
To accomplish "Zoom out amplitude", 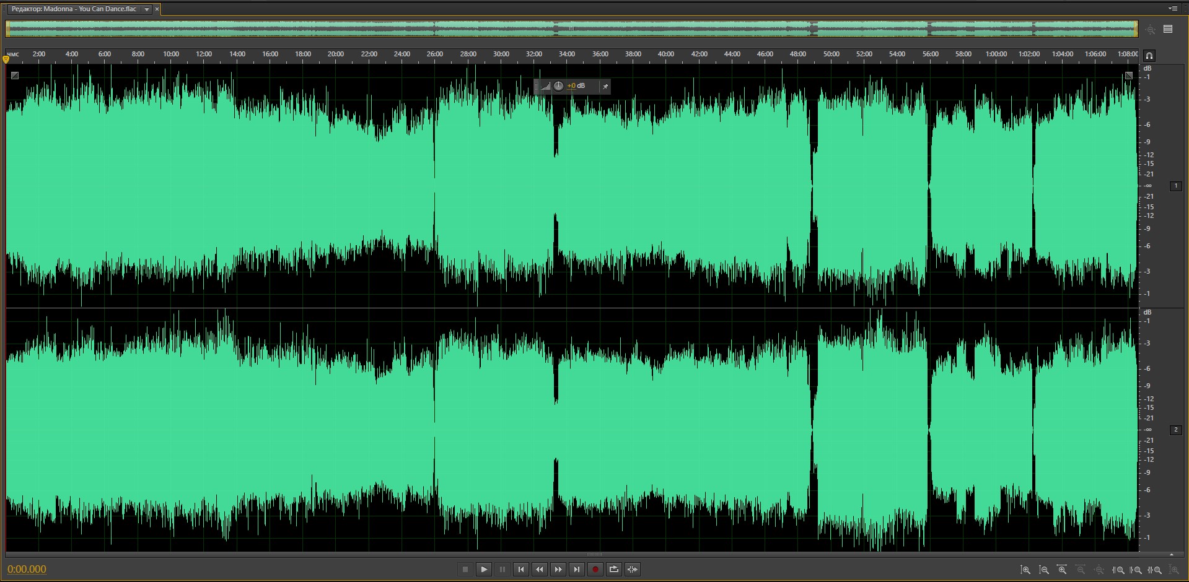I will 1044,570.
